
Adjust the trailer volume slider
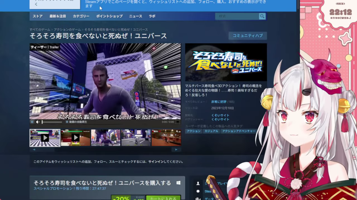pos(52,122)
